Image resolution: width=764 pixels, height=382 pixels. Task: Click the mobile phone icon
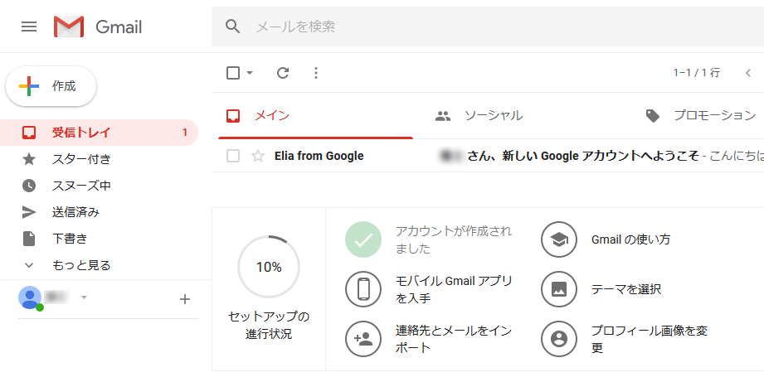click(363, 289)
